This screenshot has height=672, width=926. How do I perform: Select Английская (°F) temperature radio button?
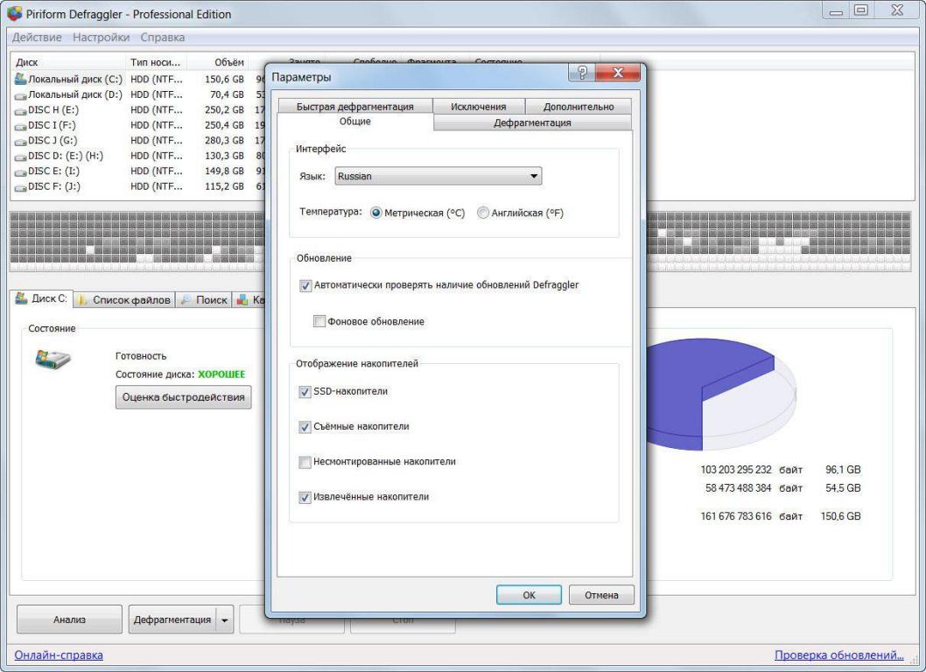[483, 213]
